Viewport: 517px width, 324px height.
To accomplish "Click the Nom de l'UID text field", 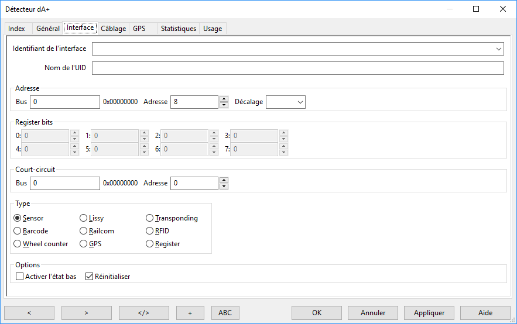I will [x=297, y=68].
